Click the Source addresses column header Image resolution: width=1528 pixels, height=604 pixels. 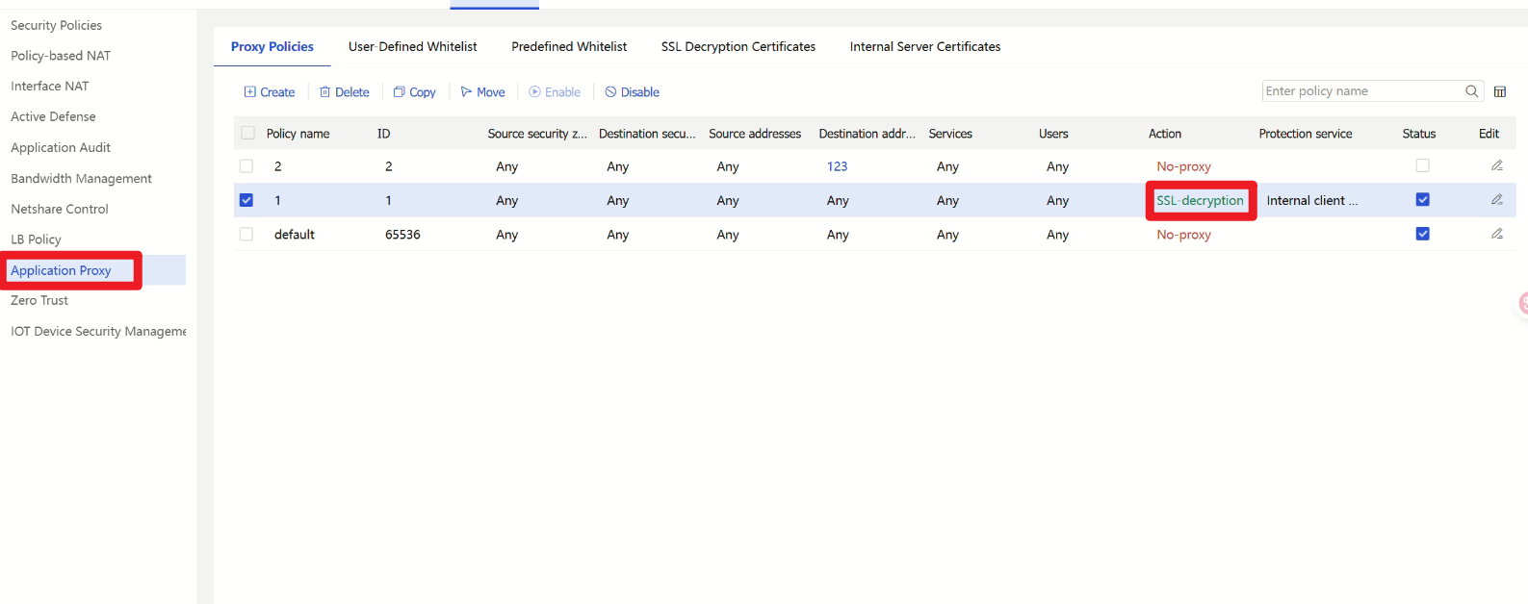[x=755, y=134]
